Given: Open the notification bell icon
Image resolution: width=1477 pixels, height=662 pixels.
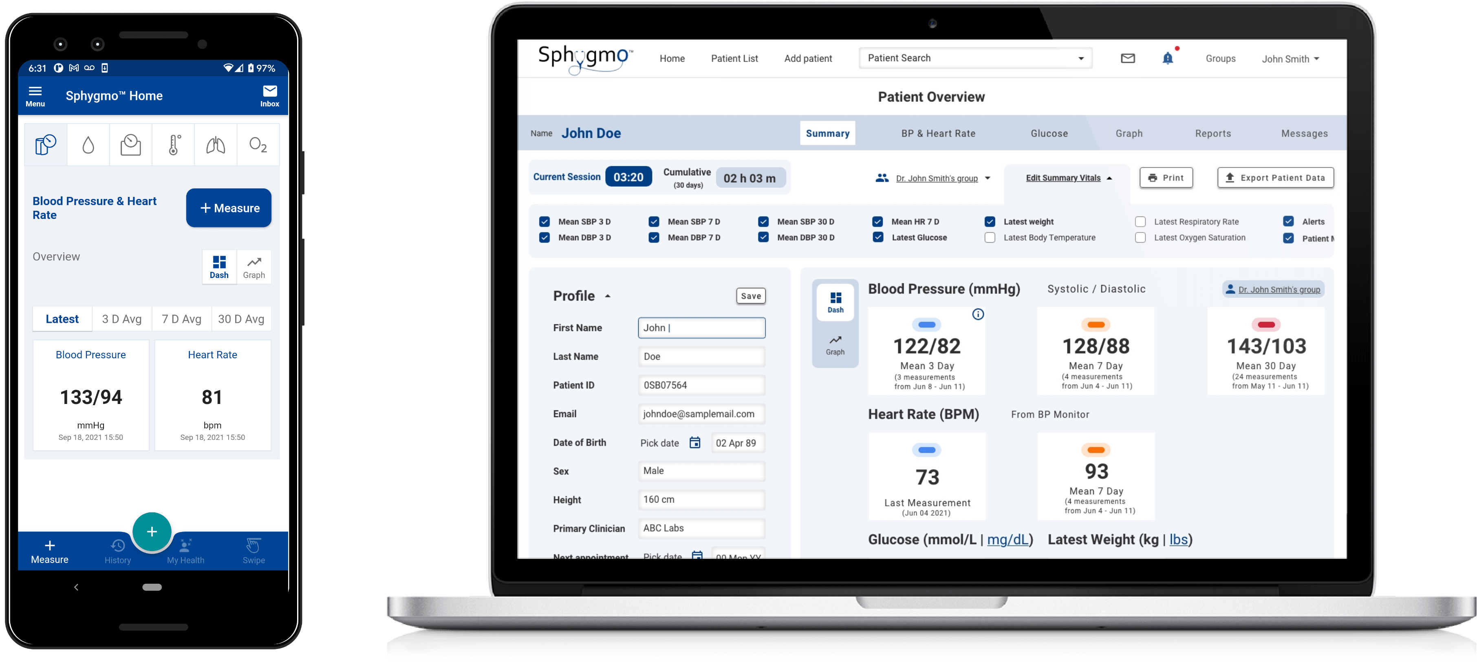Looking at the screenshot, I should (x=1167, y=58).
